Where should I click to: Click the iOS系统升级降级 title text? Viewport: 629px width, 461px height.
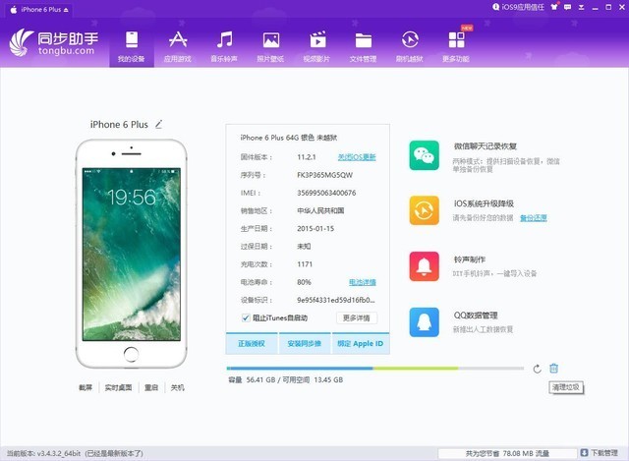[484, 203]
